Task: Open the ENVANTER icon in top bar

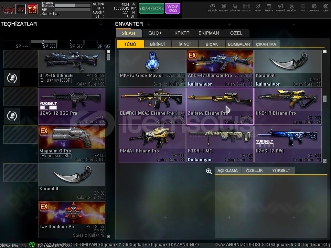Action: pyautogui.click(x=246, y=8)
